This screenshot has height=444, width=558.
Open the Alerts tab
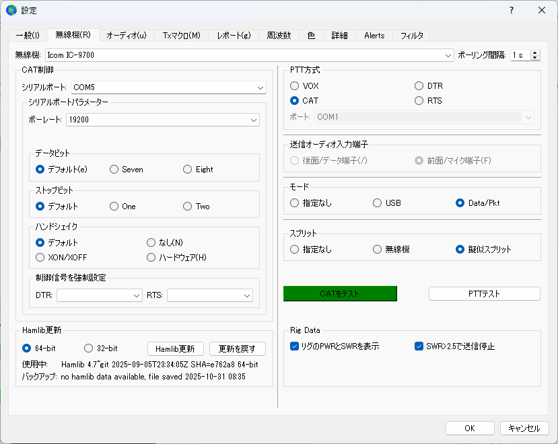coord(374,36)
